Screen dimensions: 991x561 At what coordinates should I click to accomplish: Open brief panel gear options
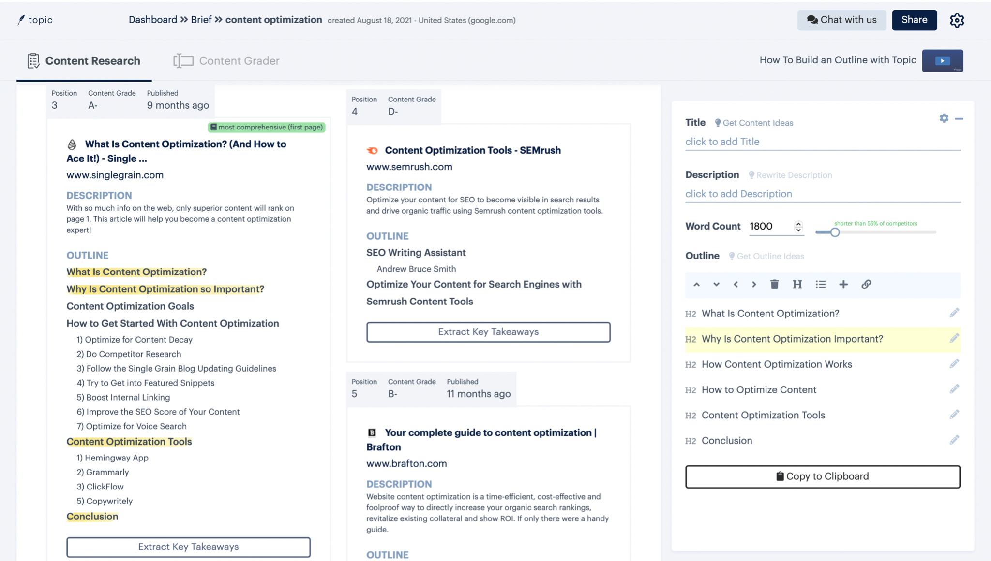[944, 118]
